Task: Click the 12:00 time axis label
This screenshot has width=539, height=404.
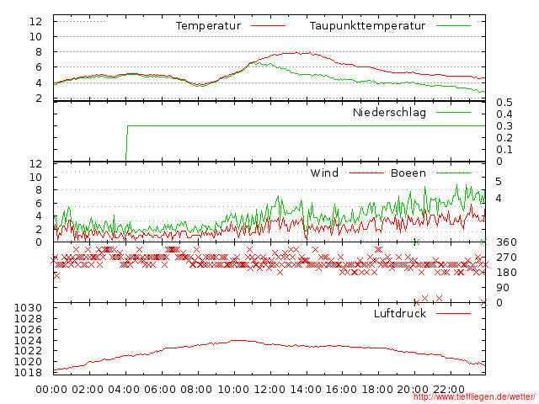Action: tap(269, 390)
